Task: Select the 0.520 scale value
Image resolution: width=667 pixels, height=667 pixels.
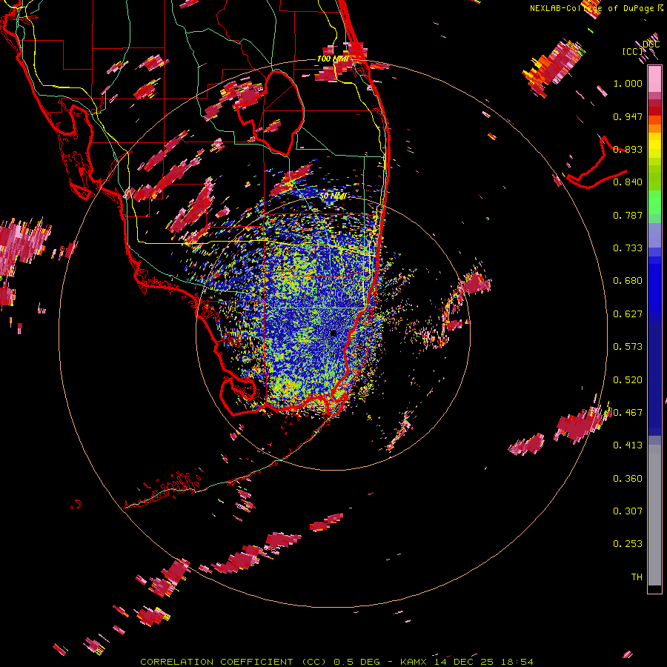Action: pyautogui.click(x=628, y=380)
